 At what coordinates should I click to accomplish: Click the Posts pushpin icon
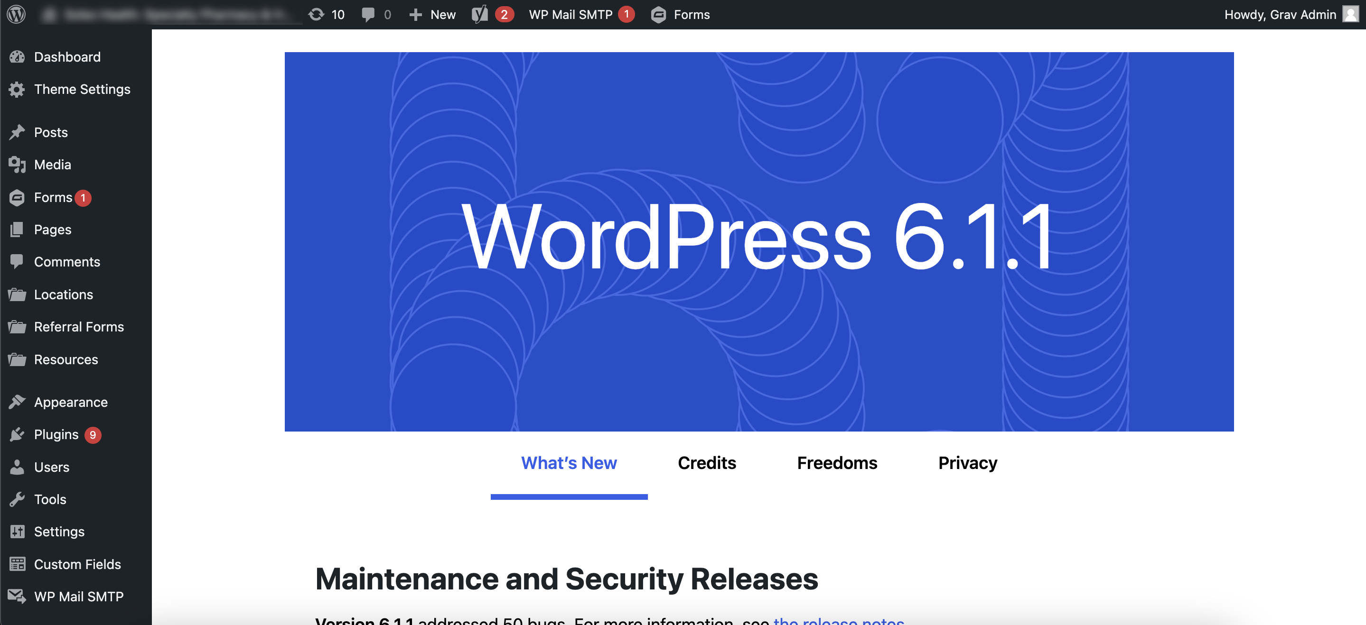tap(17, 132)
